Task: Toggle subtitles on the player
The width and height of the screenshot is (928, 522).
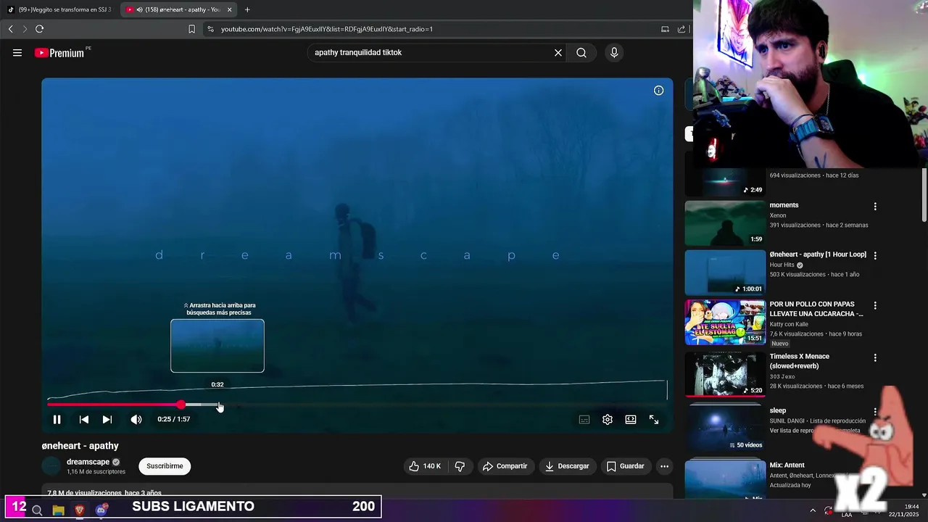Action: 584,420
